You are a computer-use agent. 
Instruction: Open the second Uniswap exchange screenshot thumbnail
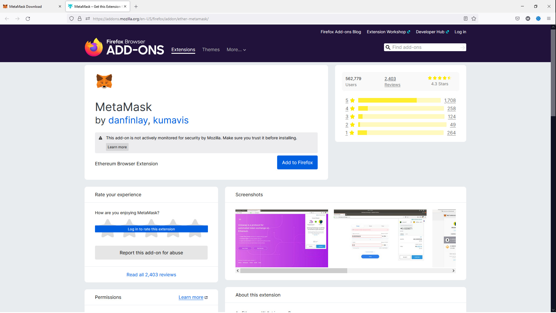380,239
